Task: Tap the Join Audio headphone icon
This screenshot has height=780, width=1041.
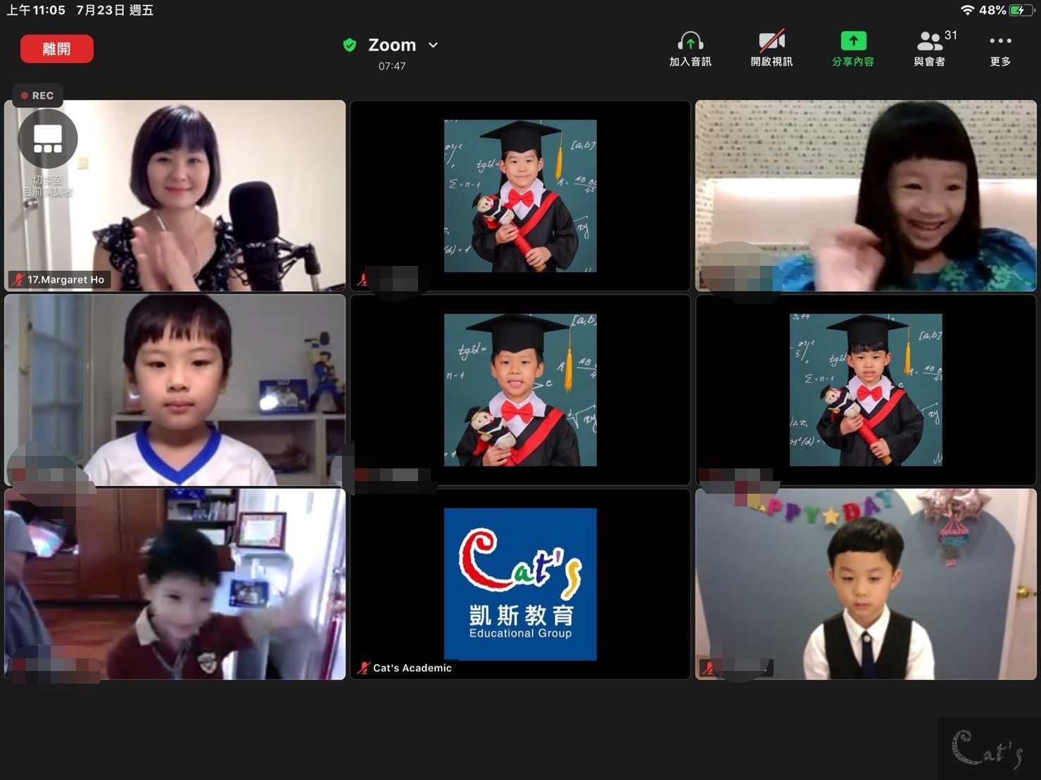Action: pyautogui.click(x=690, y=42)
